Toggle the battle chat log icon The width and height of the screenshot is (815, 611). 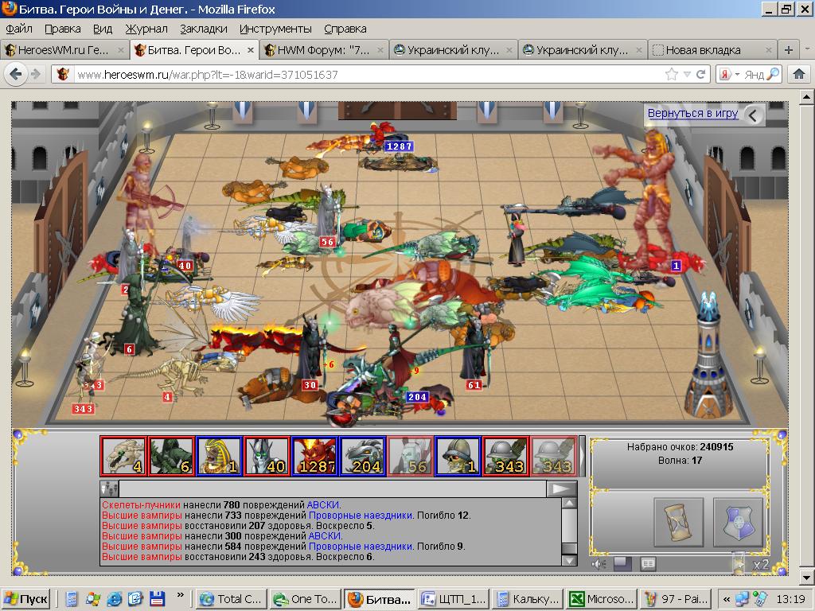(648, 564)
